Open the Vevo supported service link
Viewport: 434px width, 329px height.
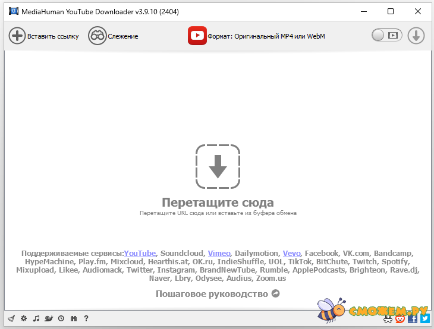[292, 253]
